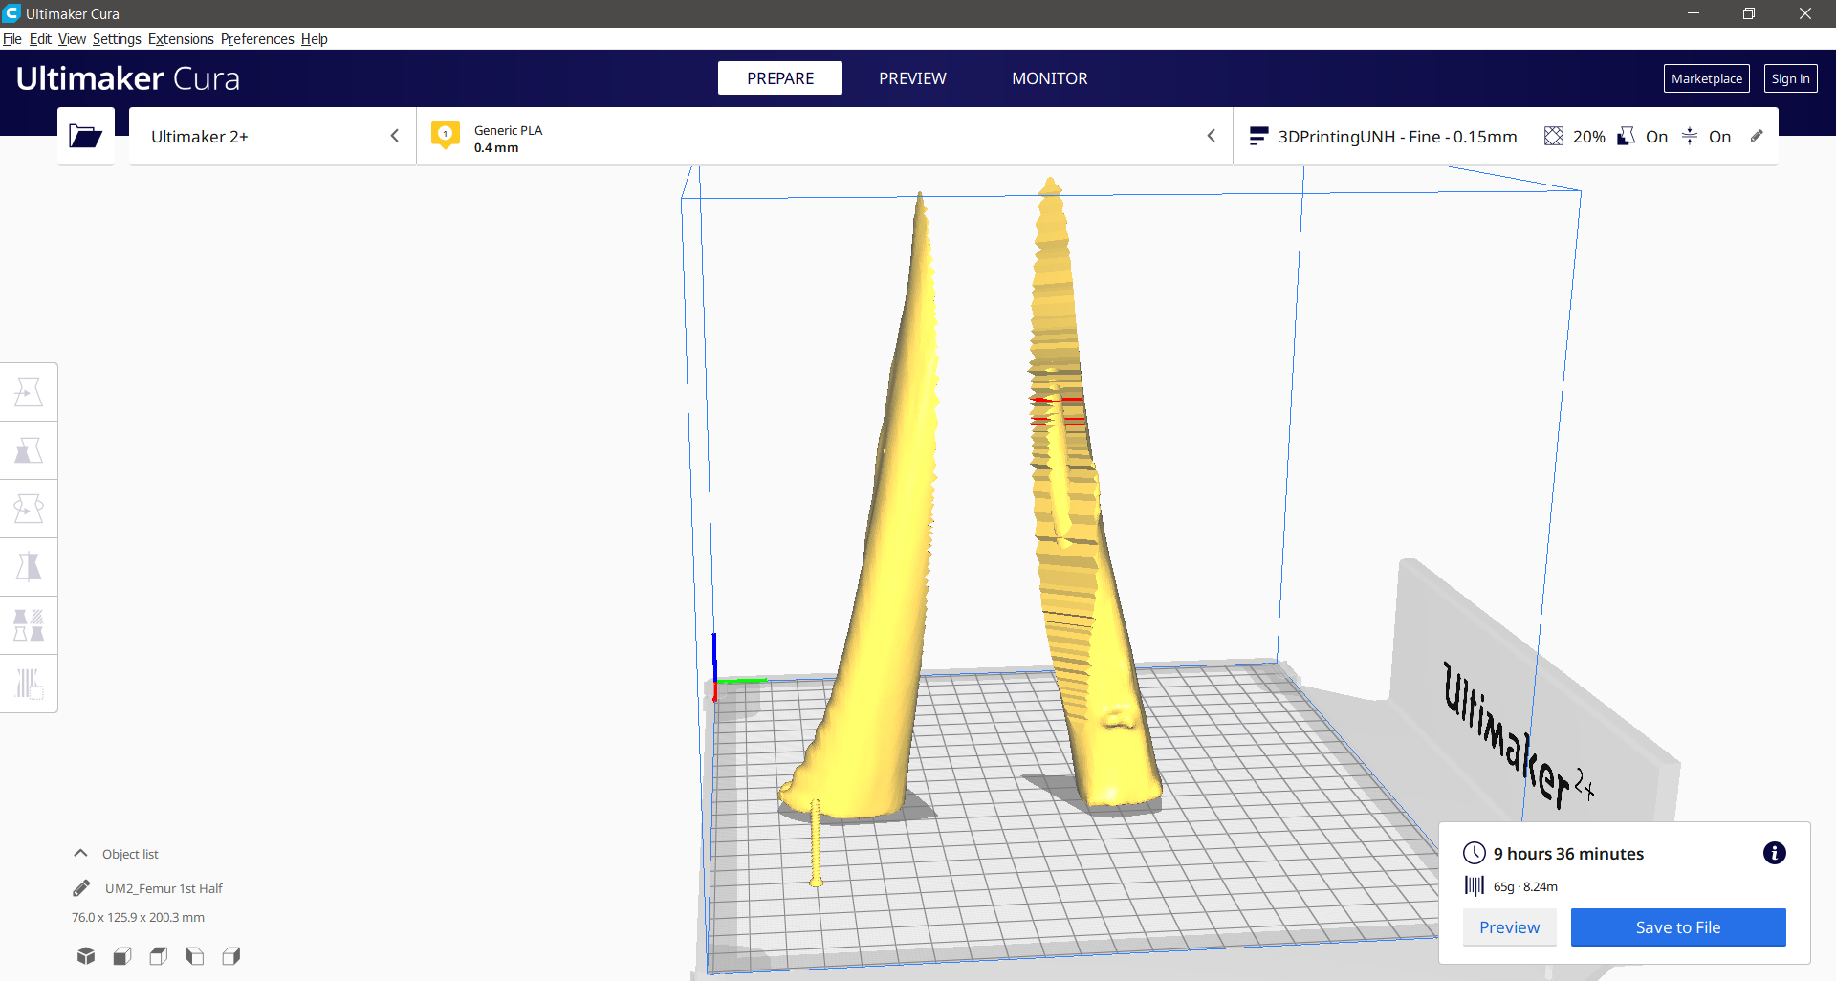Click the adhesion icon showing On
Viewport: 1836px width, 981px height.
pos(1690,136)
